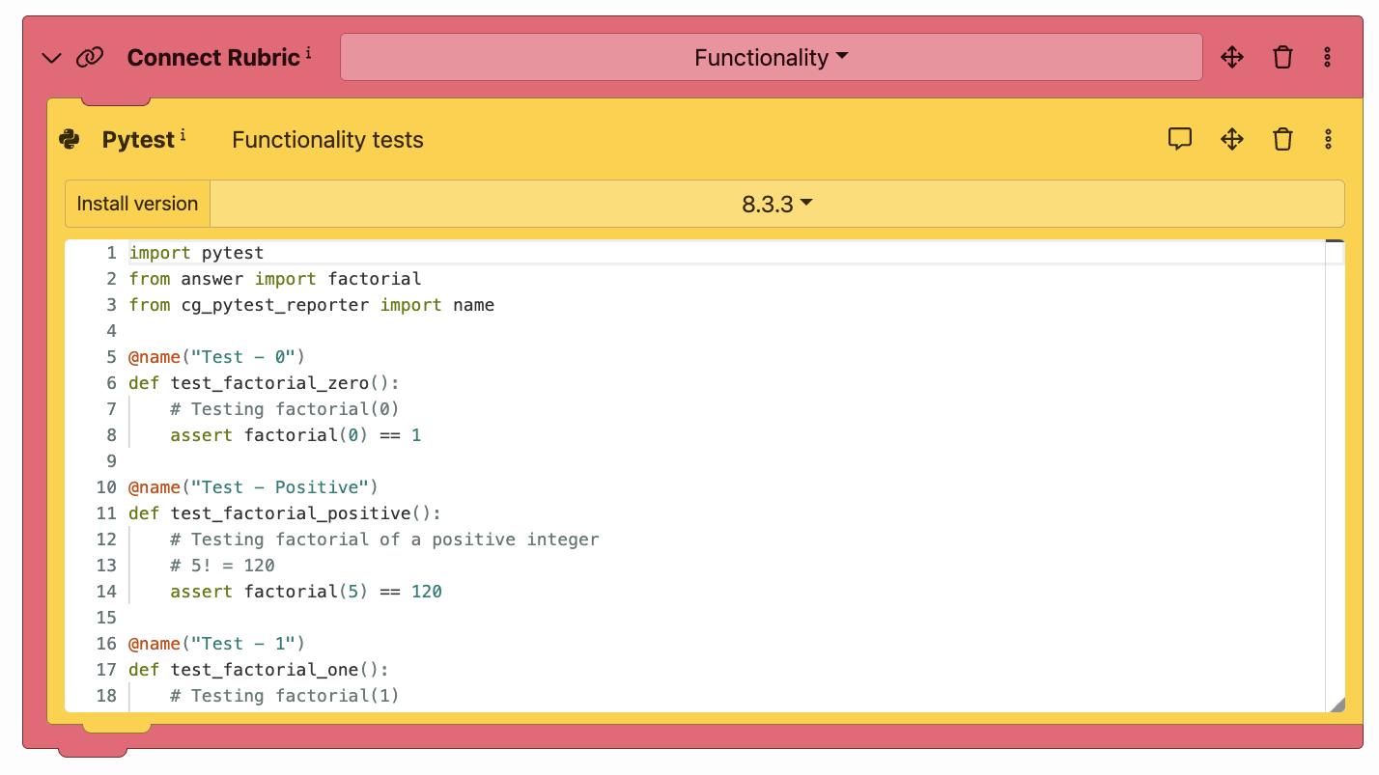
Task: Collapse the Connect Rubric block with the chevron
Action: [x=51, y=57]
